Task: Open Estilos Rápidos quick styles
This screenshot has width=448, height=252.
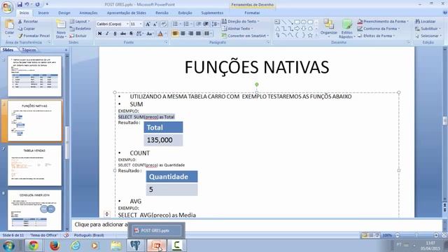Action: pyautogui.click(x=347, y=29)
